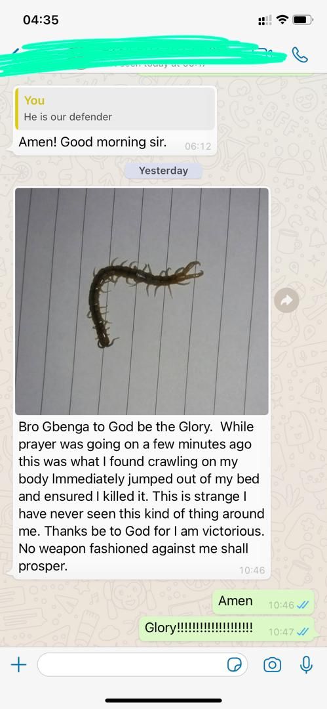Tap the 'Yesterday' date label
The image size is (327, 709).
pyautogui.click(x=163, y=171)
